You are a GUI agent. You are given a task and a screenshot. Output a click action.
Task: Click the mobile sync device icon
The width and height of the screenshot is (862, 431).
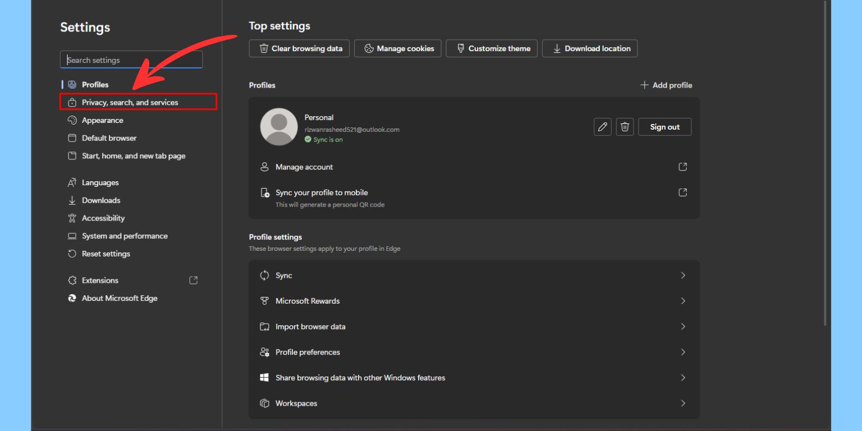click(x=265, y=192)
